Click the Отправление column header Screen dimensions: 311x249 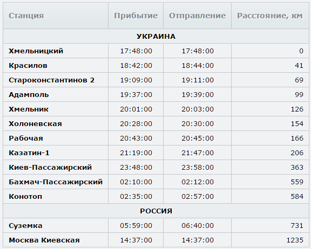coord(198,16)
